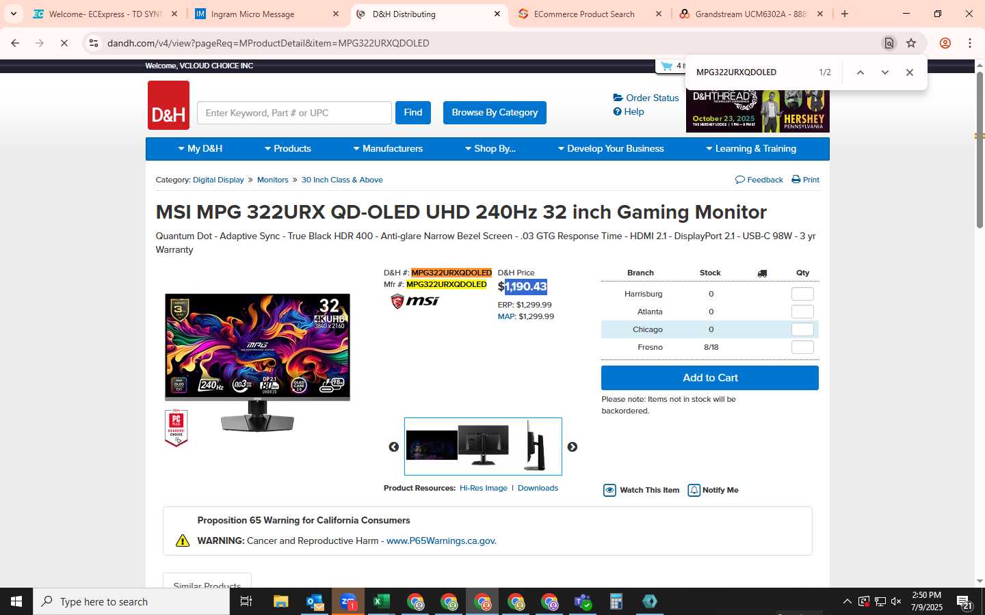Expand Learning & Training menu
This screenshot has height=615, width=985.
pos(751,148)
